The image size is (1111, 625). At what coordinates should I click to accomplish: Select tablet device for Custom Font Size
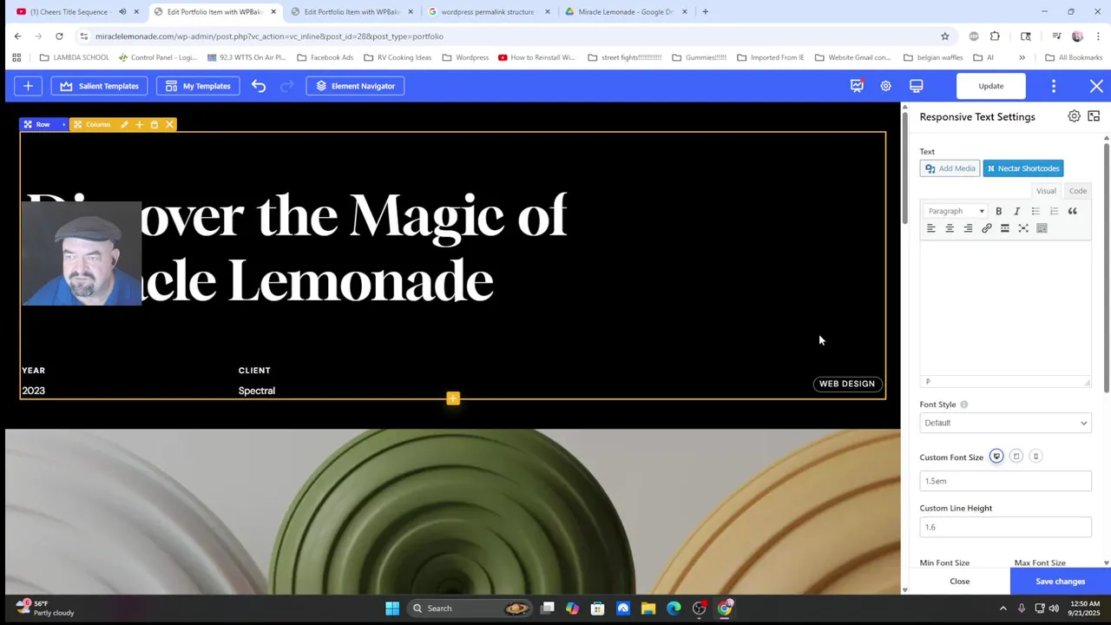(x=1016, y=457)
